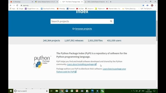Open the Facebook bookmark
This screenshot has width=166, height=93.
click(x=71, y=9)
